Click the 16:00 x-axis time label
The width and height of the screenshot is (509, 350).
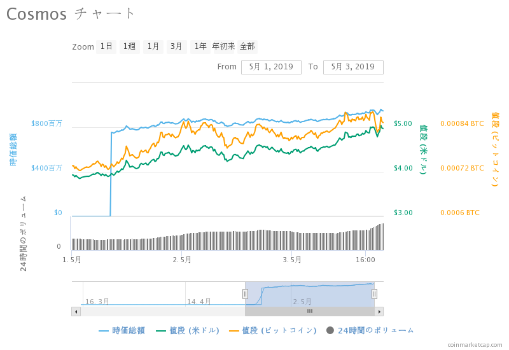coord(365,260)
